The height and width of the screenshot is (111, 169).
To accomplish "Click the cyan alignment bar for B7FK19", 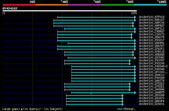I will pos(97,17).
